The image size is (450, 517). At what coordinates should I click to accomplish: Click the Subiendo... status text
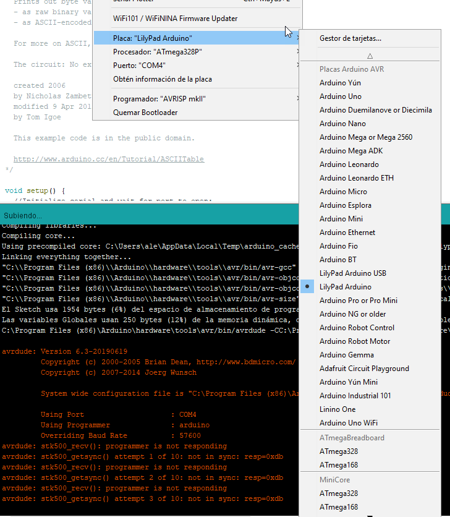(23, 216)
